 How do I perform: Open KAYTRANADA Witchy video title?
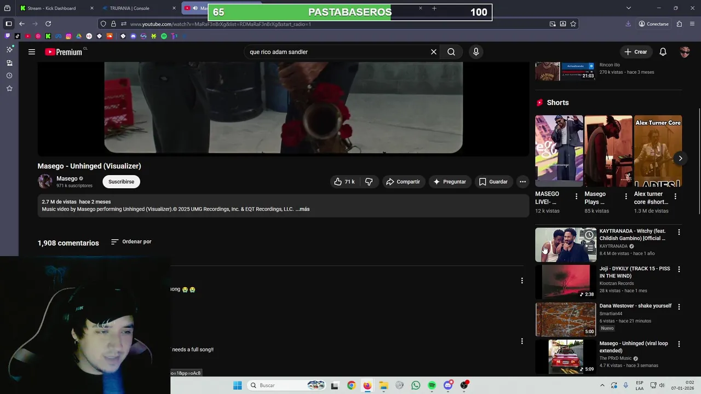[633, 235]
